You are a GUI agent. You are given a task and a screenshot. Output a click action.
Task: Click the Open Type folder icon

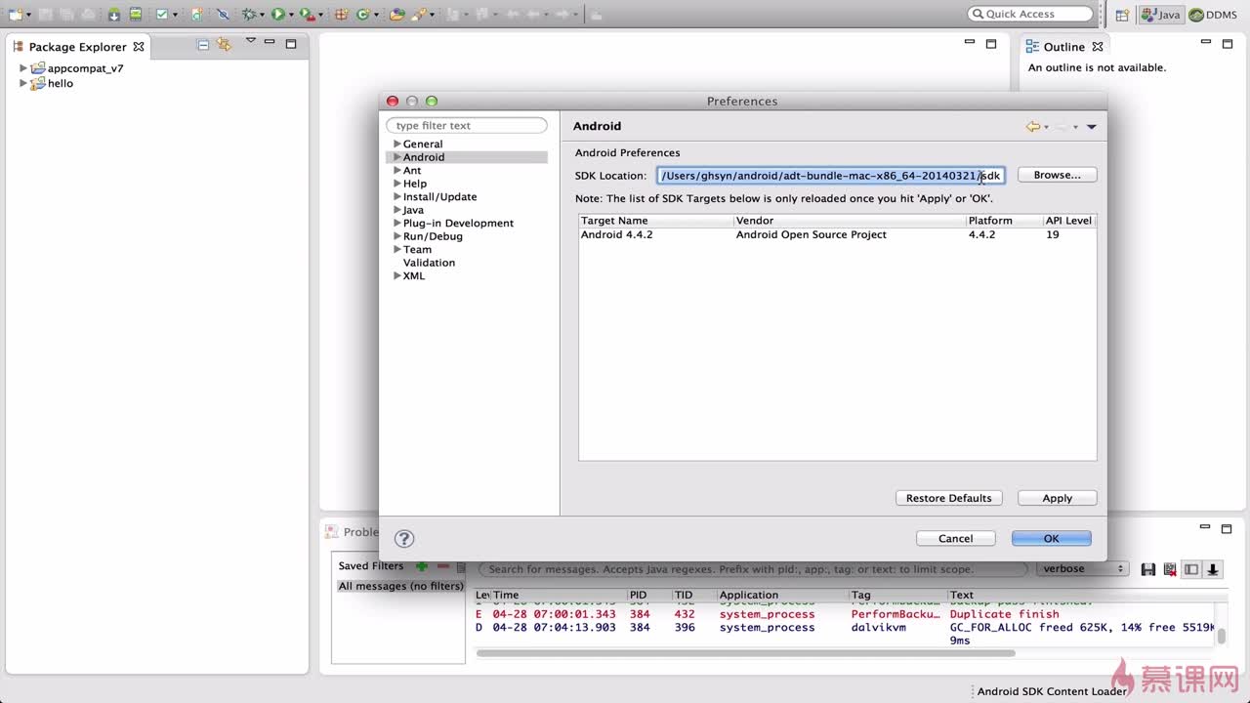396,15
